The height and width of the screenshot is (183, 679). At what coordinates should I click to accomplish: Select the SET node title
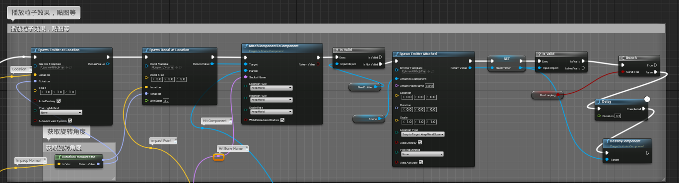coord(506,59)
